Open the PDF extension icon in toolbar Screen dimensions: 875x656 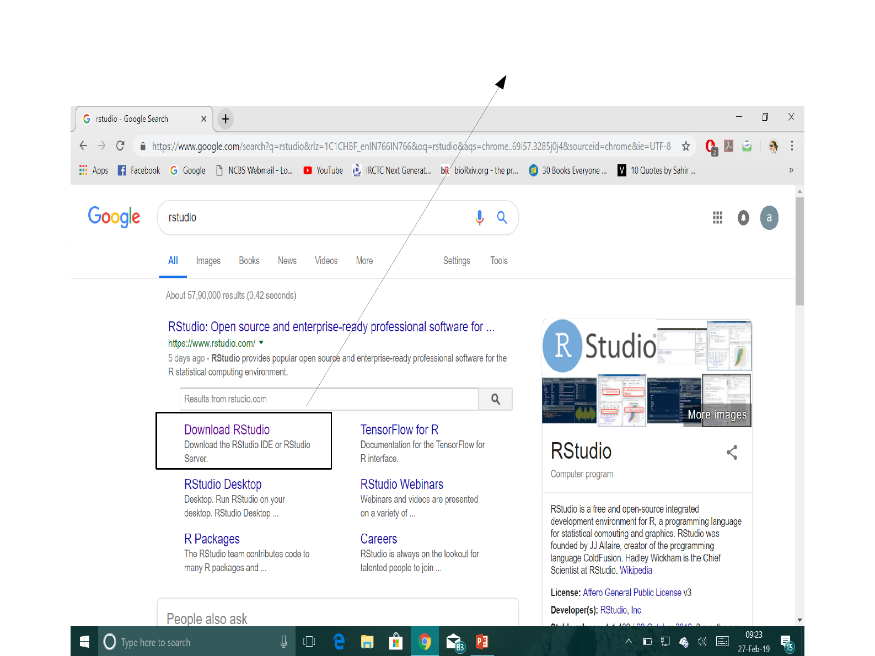(728, 146)
